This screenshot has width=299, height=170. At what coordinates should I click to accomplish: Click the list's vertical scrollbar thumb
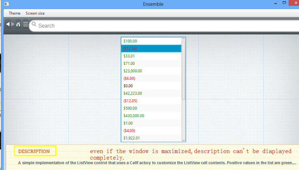pos(184,70)
